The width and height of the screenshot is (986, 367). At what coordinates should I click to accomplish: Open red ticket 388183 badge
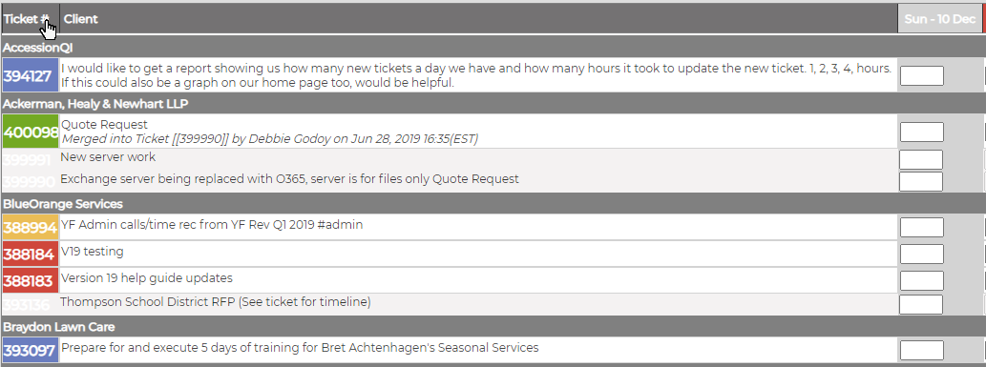coord(31,280)
